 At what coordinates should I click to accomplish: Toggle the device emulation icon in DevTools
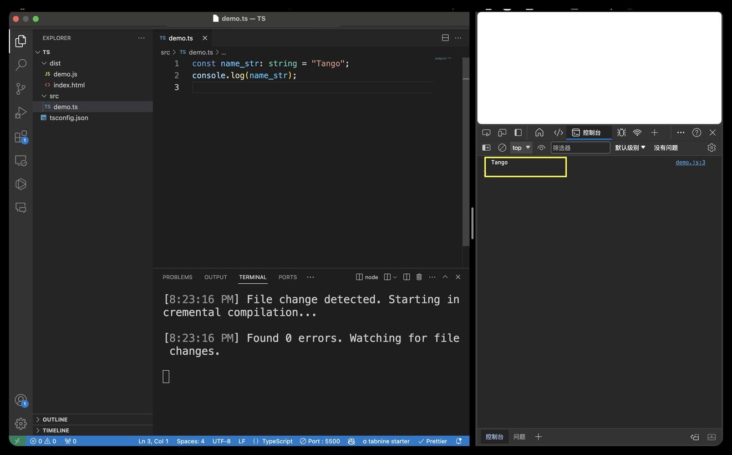(502, 132)
